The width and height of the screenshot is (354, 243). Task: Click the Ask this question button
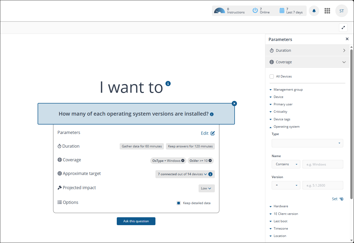click(136, 221)
